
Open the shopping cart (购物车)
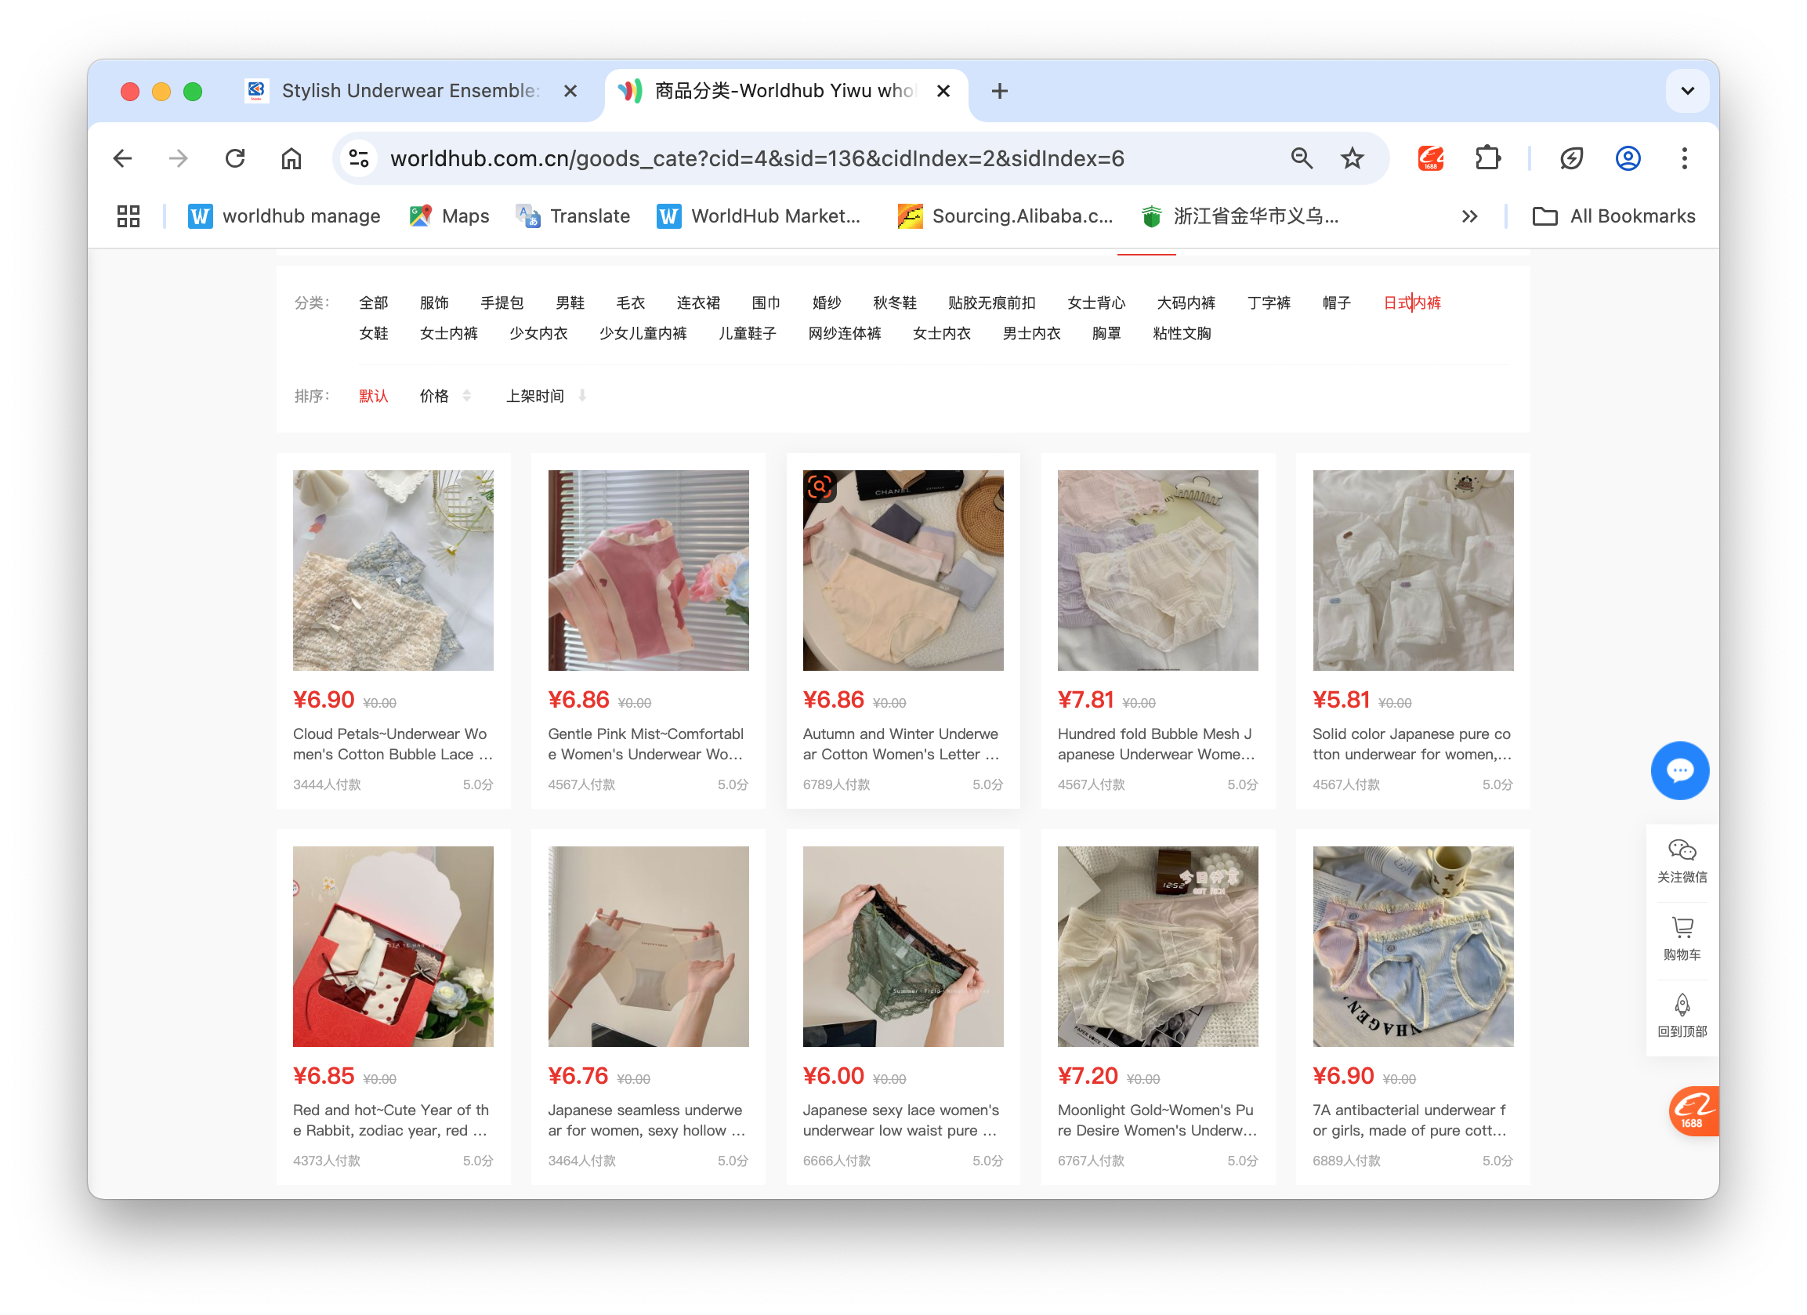[x=1681, y=937]
